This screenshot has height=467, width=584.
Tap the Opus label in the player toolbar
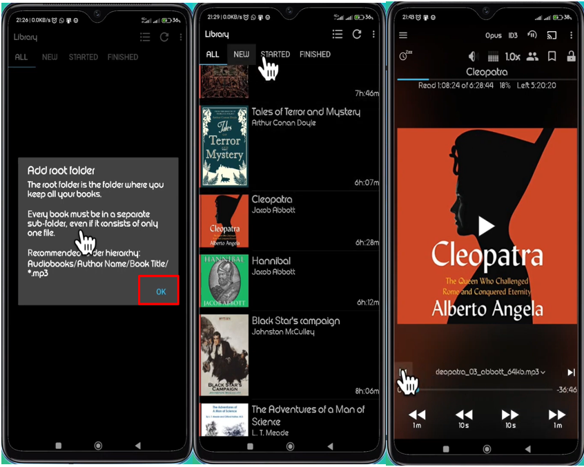click(x=494, y=35)
